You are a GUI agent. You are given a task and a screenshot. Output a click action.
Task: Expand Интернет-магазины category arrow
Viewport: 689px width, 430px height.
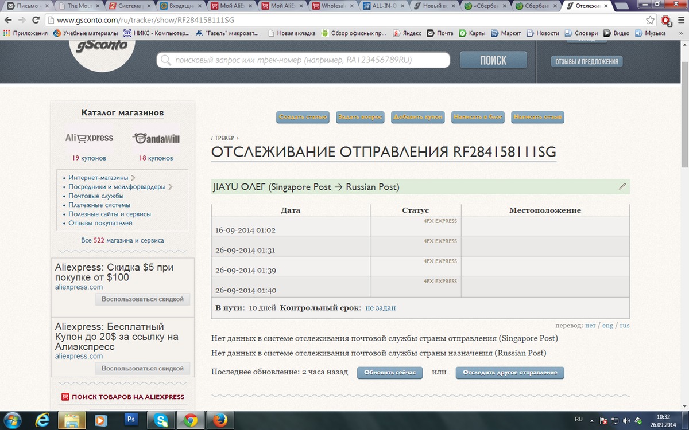pyautogui.click(x=133, y=178)
